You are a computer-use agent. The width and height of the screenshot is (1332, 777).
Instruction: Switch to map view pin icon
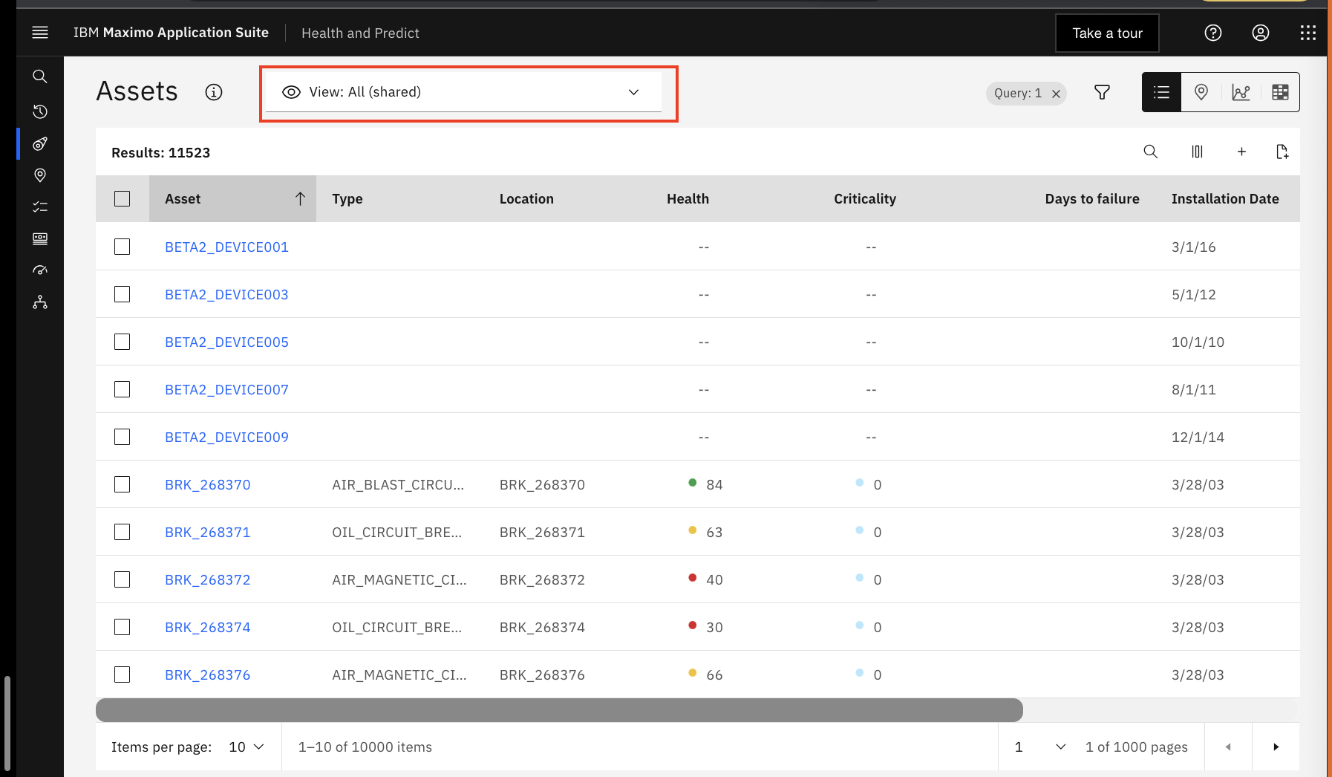coord(1201,92)
